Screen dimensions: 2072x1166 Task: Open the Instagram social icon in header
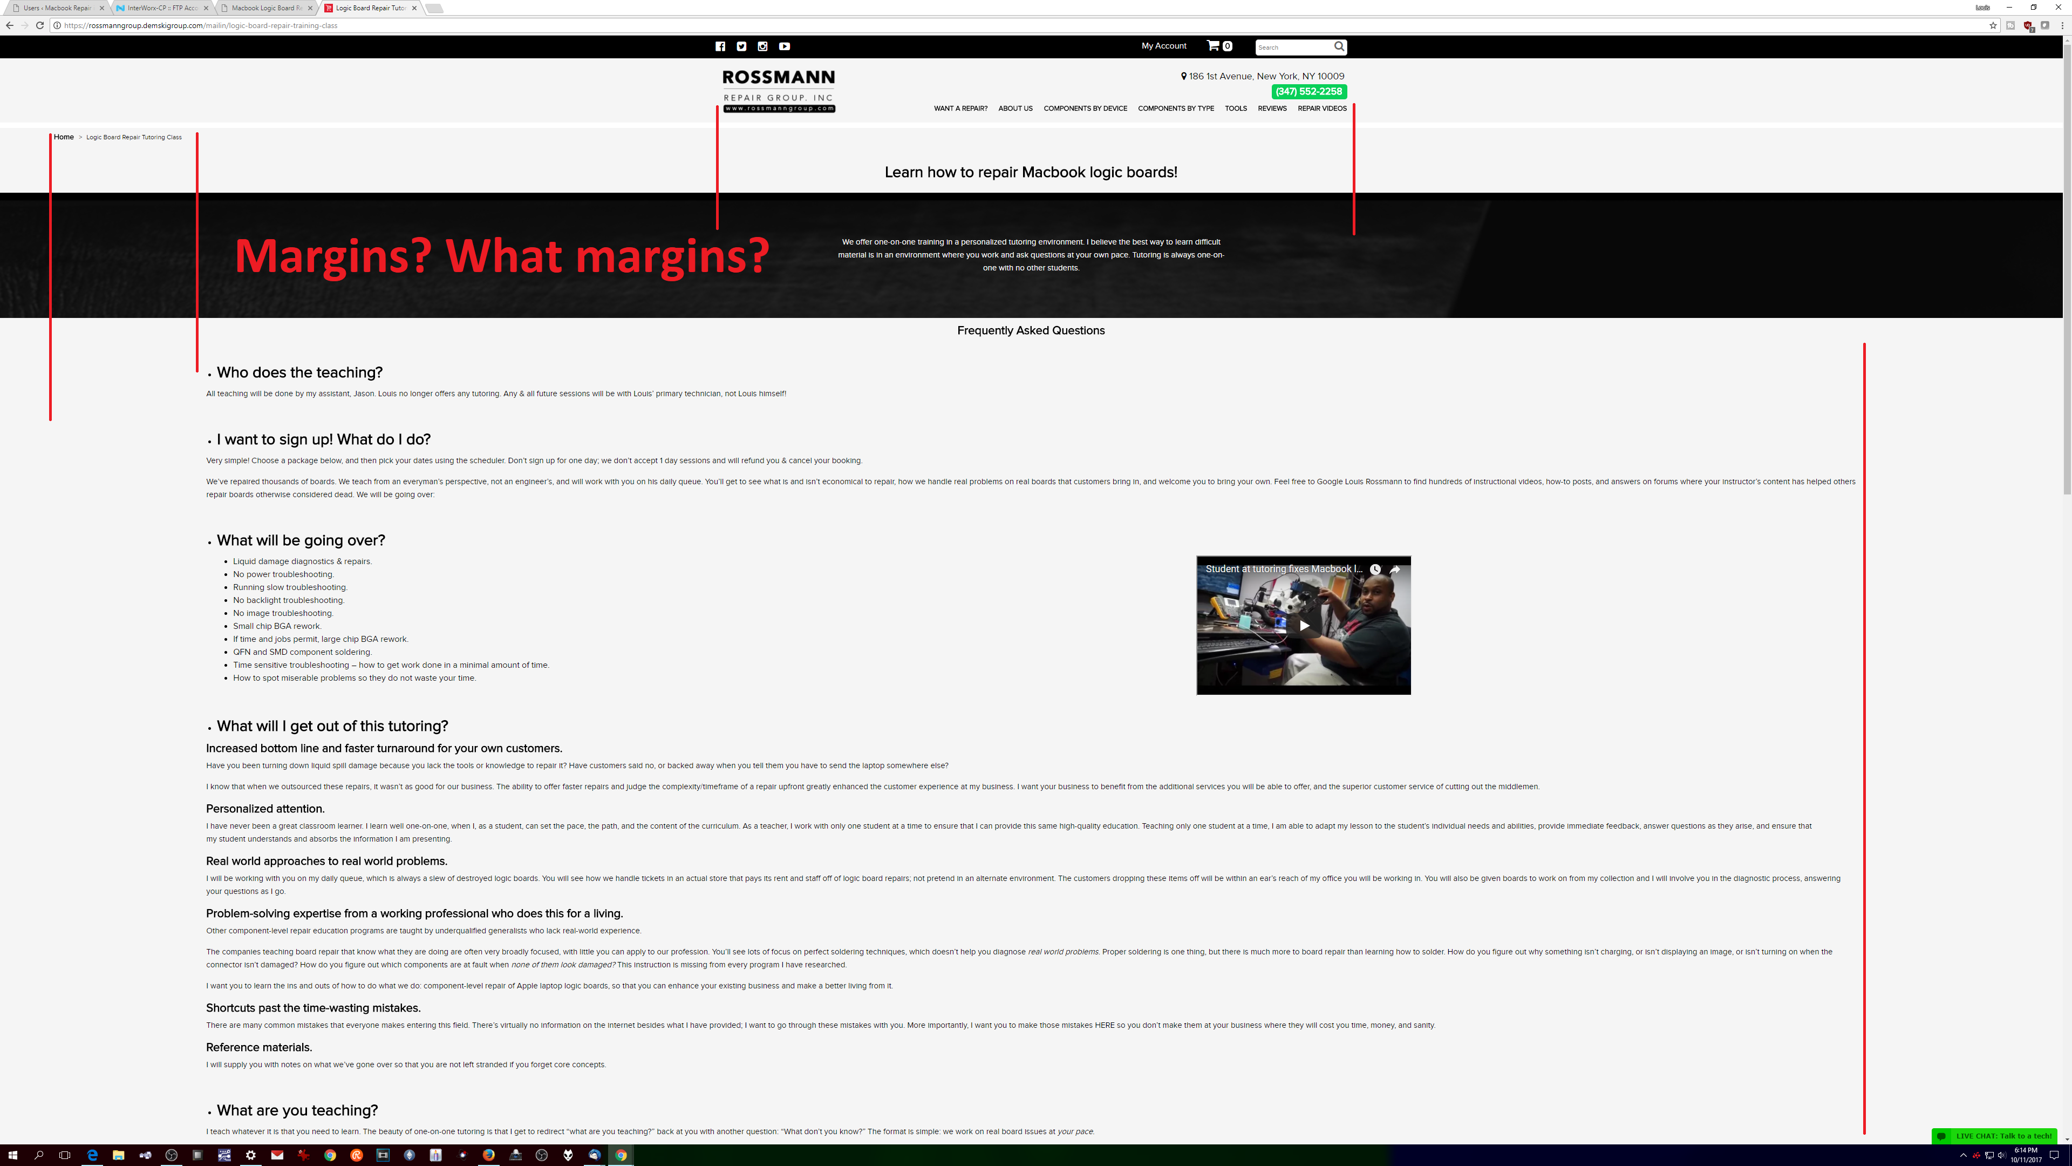(x=762, y=46)
